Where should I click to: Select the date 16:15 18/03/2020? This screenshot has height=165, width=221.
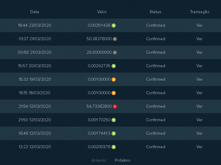(x=34, y=93)
